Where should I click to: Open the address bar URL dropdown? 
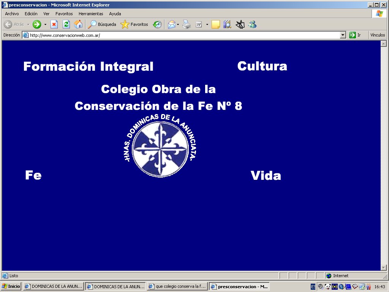tap(343, 35)
